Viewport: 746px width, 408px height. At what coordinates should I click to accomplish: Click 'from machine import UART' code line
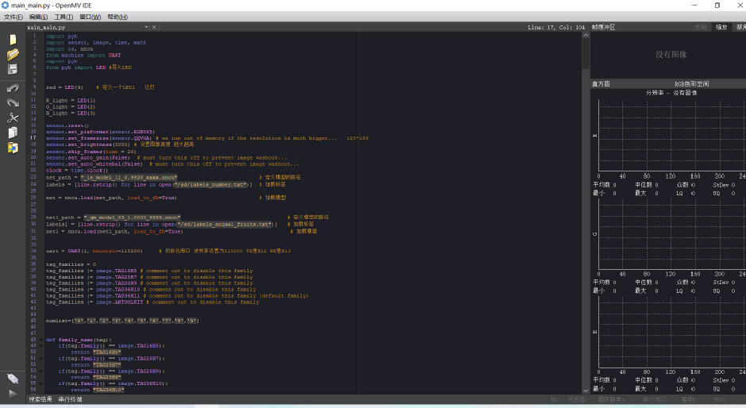coord(83,56)
